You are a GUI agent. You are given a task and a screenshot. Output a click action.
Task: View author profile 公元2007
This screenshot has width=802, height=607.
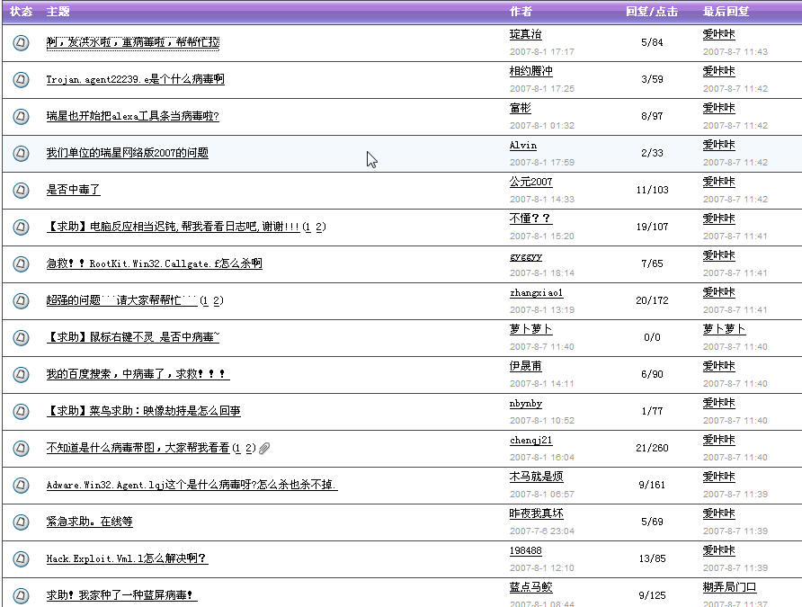(530, 182)
